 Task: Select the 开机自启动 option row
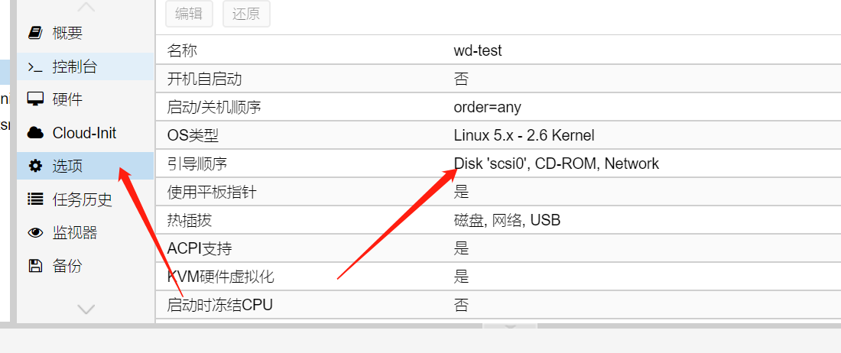pos(498,79)
